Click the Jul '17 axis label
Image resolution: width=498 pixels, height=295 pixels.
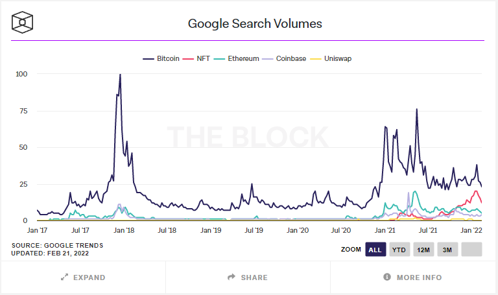tap(80, 230)
